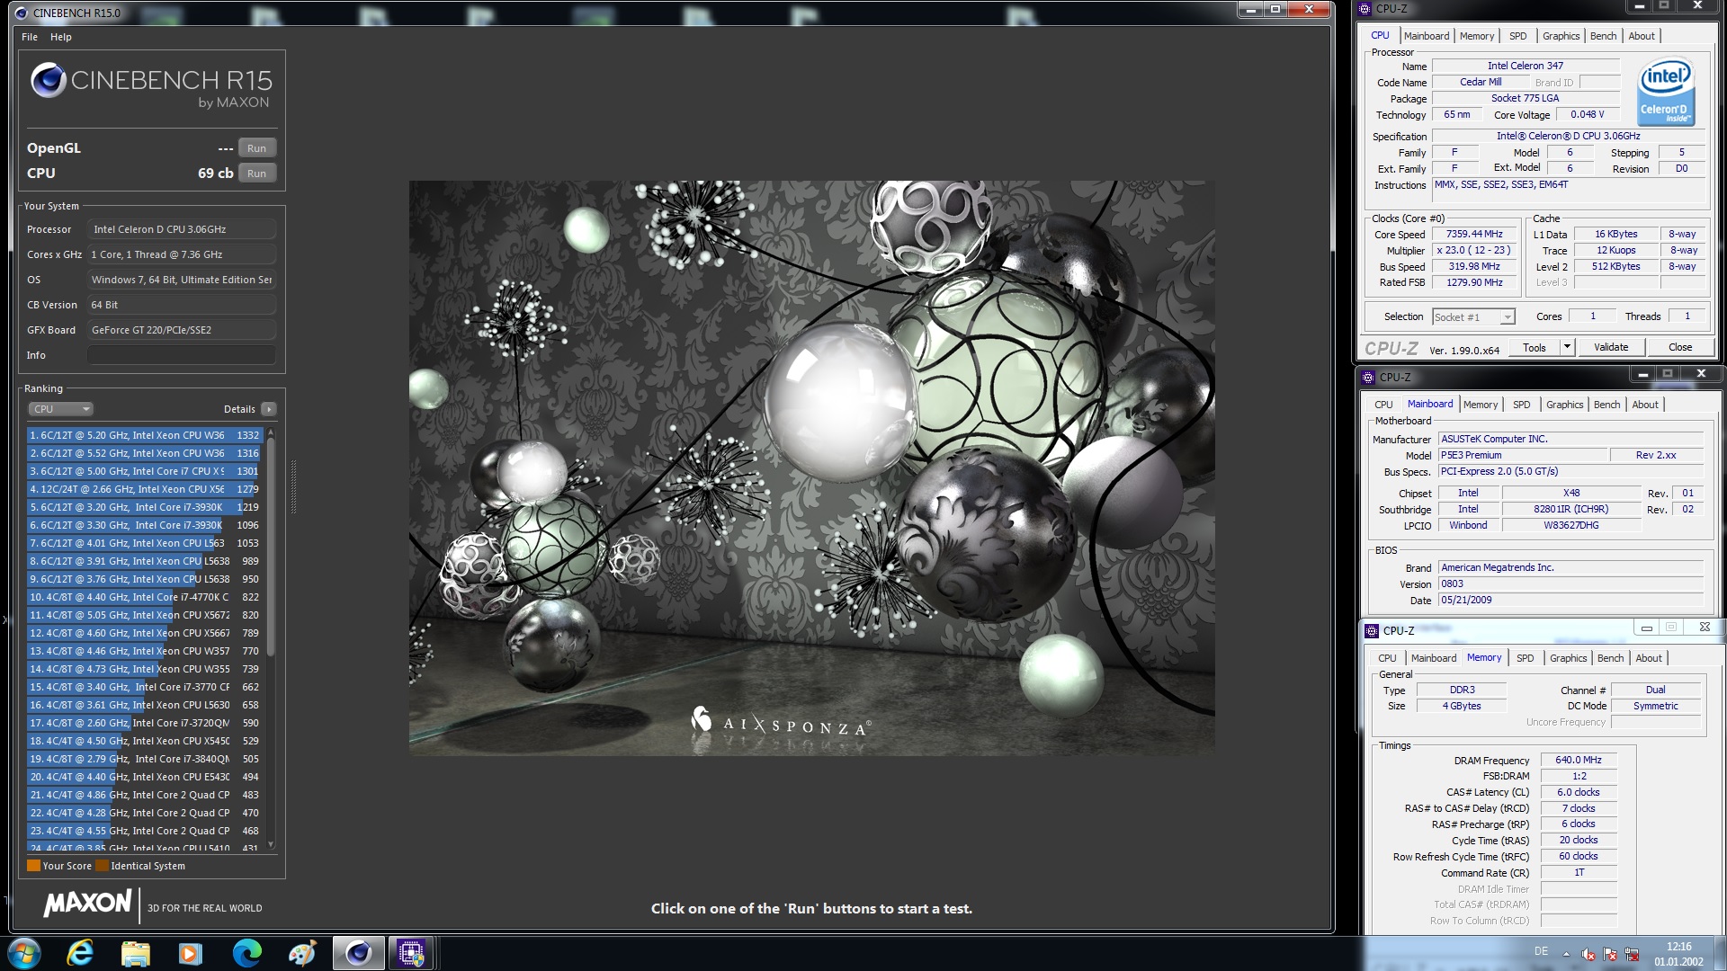Screen dimensions: 1727x971
Task: Click the Memory CPU-Z window's title icon
Action: coord(1372,630)
